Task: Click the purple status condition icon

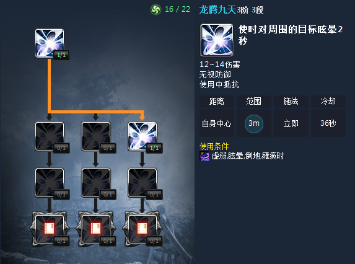Action: pos(204,156)
